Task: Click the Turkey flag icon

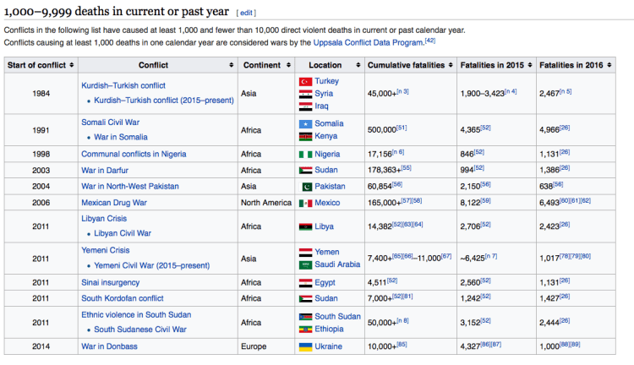Action: pyautogui.click(x=307, y=81)
